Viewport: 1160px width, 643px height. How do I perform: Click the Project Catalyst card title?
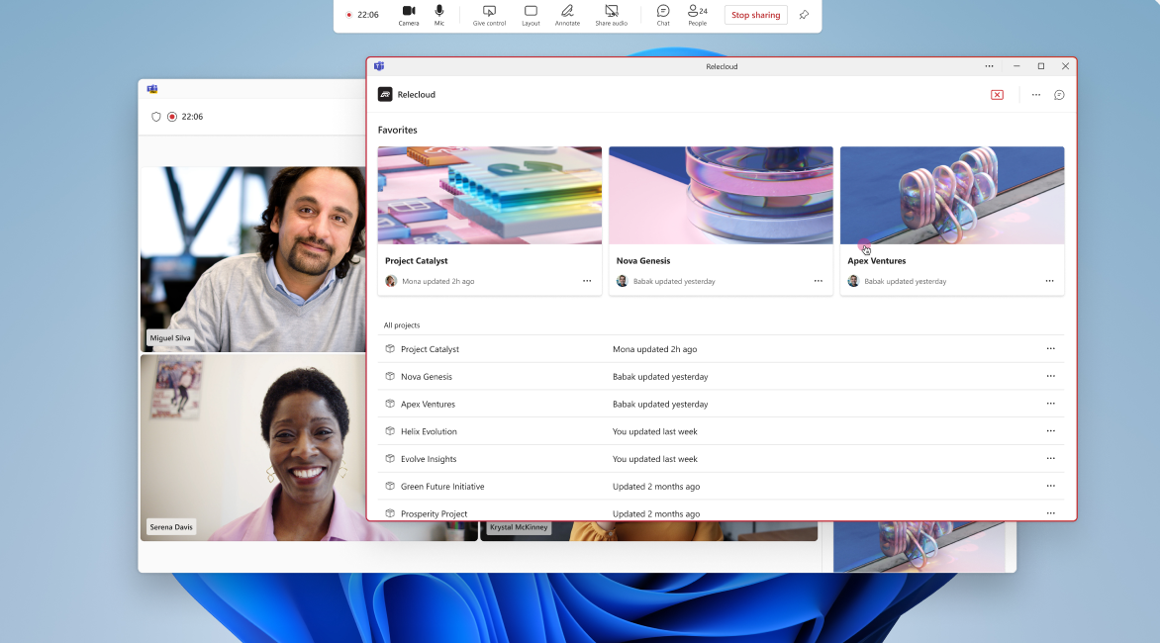point(416,261)
